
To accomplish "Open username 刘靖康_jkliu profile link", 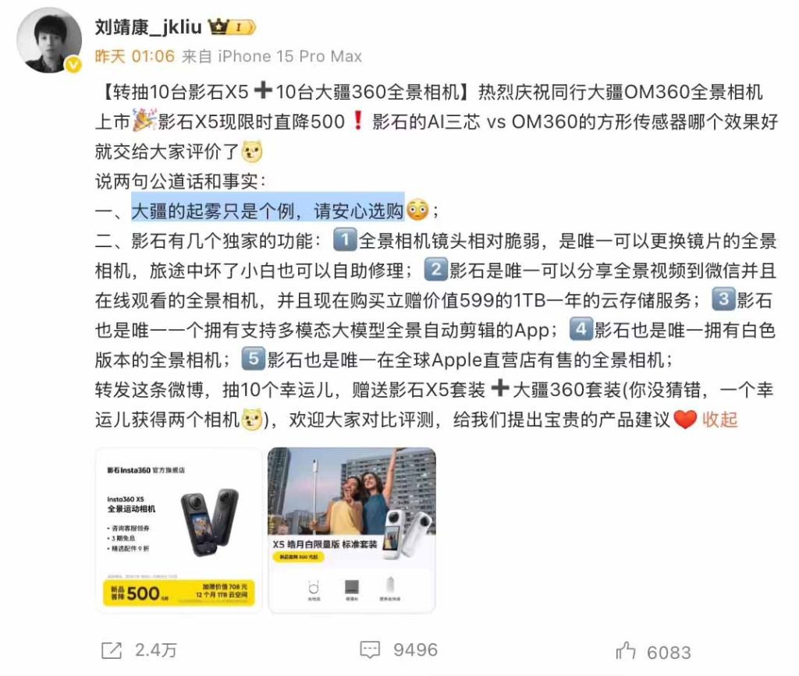I will pos(148,27).
